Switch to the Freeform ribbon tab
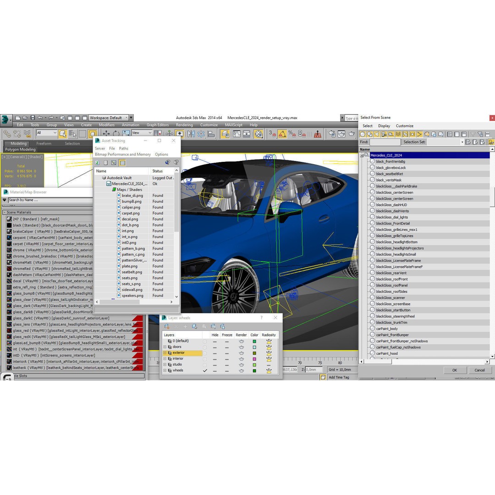The height and width of the screenshot is (495, 495). pyautogui.click(x=44, y=143)
